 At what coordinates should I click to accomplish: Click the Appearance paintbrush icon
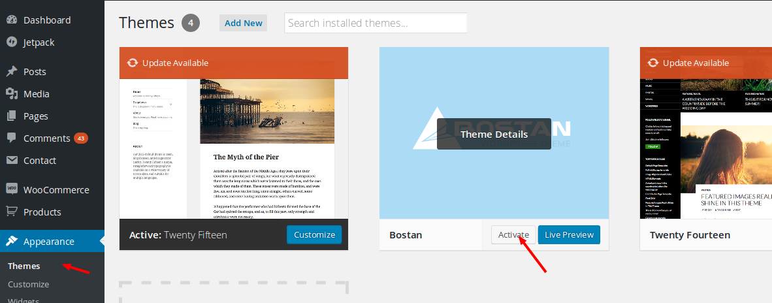click(12, 242)
